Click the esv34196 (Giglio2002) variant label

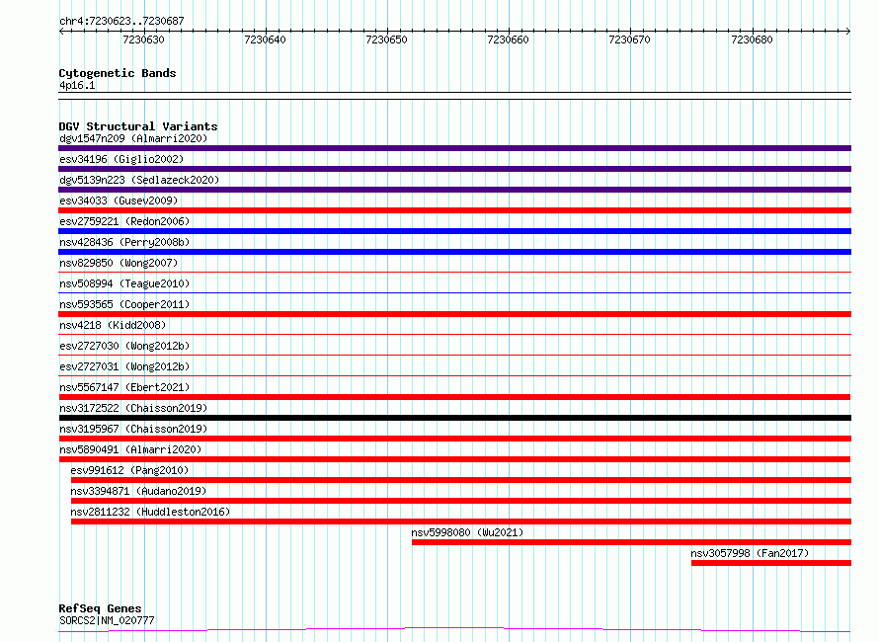(x=121, y=159)
